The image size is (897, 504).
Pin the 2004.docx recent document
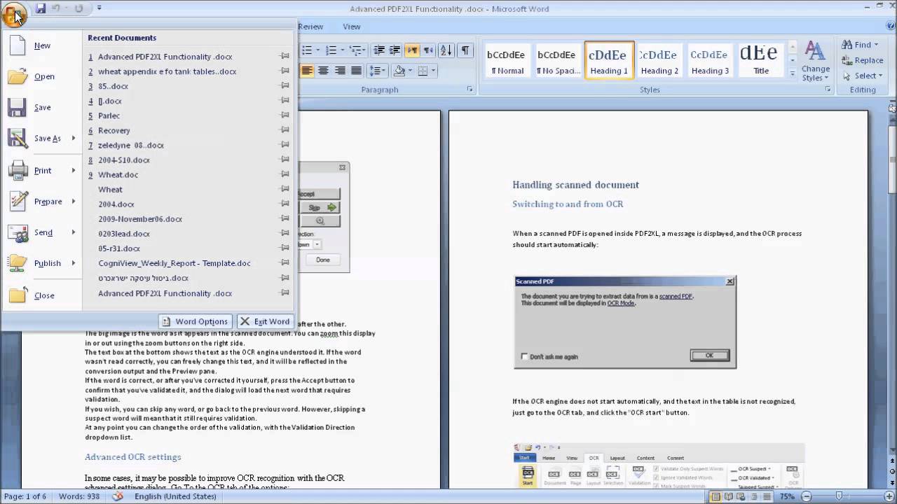[x=285, y=204]
